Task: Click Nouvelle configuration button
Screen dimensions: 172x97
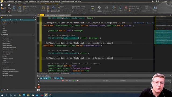Action: point(78,11)
